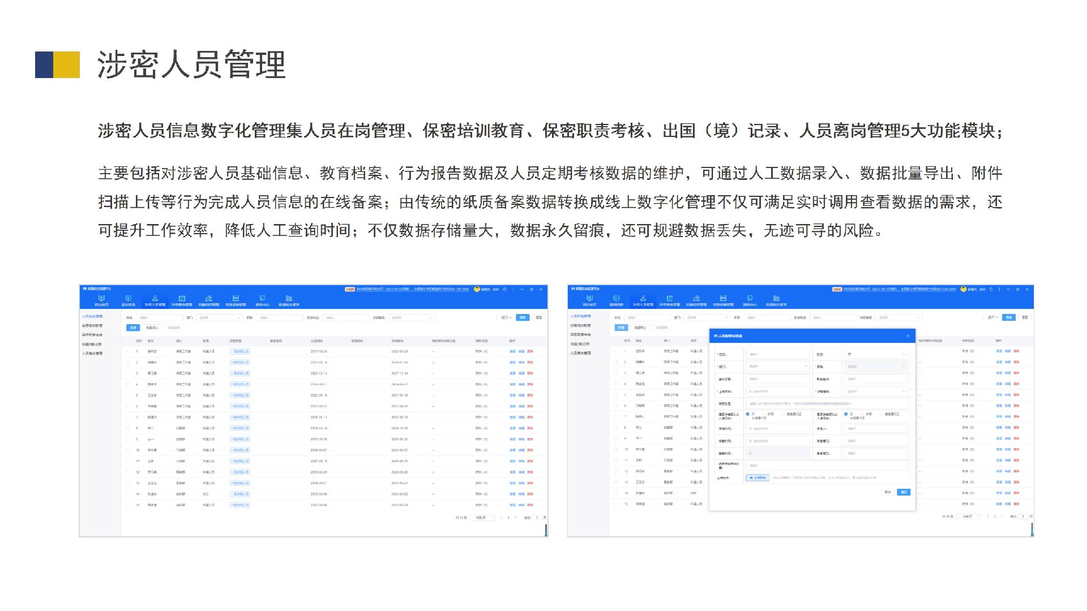Tick row 1 checkbox in left screenshot table
1087x611 pixels.
point(127,351)
